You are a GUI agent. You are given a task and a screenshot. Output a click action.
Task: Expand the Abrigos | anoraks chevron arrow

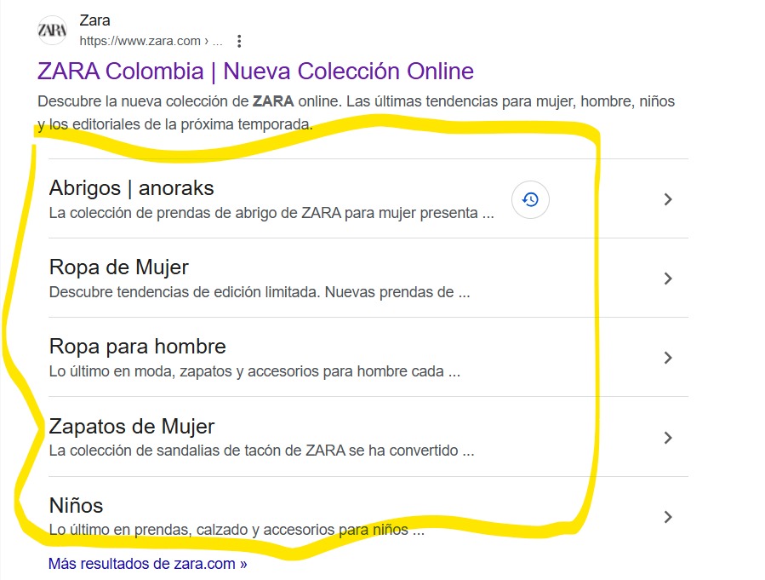coord(668,199)
